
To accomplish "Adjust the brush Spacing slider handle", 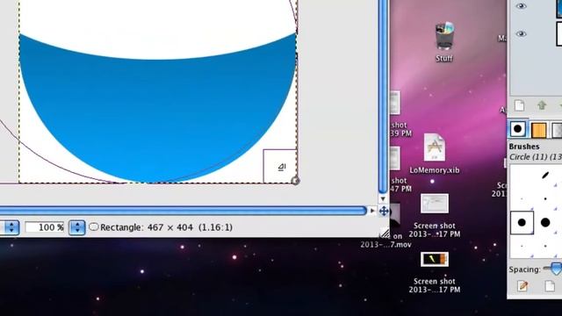I will tap(556, 269).
